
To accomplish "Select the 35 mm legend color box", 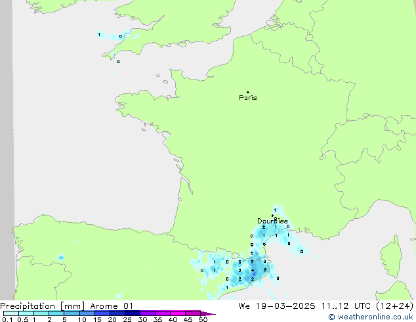I will click(163, 313).
